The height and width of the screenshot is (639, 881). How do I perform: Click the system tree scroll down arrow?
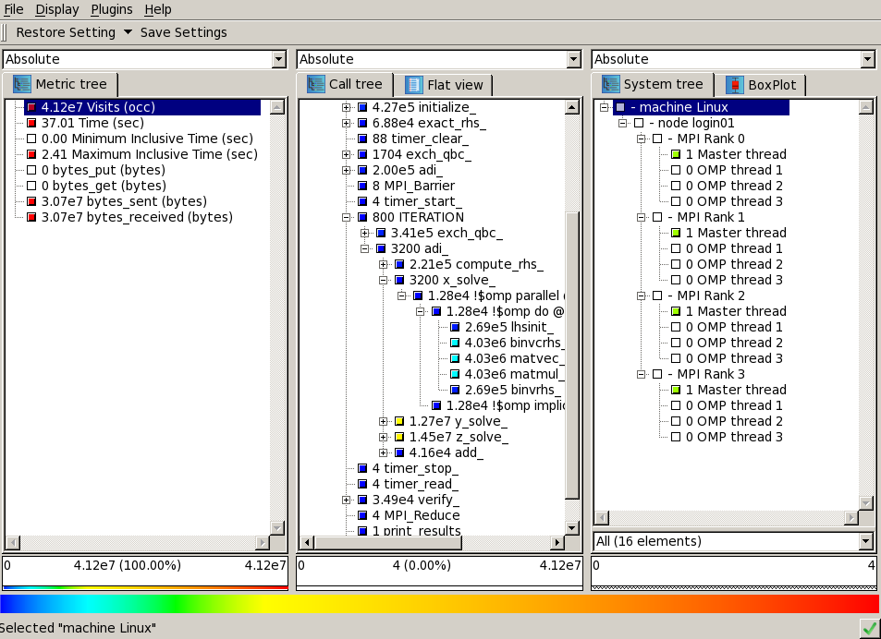866,502
